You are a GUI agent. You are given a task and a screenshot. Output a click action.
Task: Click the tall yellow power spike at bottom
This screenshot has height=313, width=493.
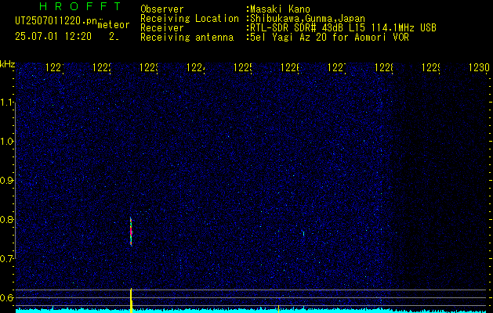131,300
